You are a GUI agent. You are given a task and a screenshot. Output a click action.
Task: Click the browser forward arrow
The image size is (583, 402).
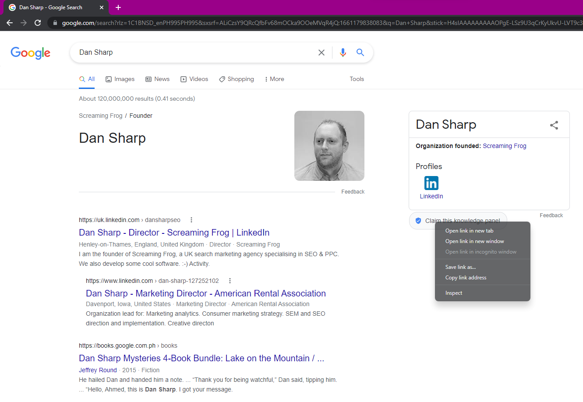(x=24, y=23)
